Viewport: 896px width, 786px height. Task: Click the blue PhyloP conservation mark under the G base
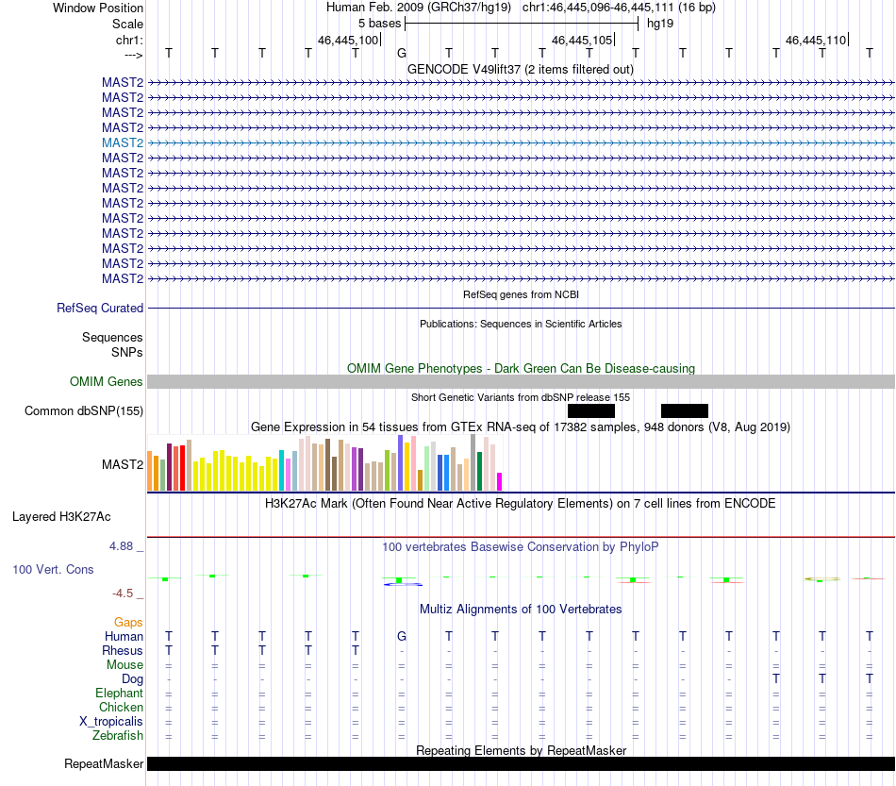coord(404,584)
